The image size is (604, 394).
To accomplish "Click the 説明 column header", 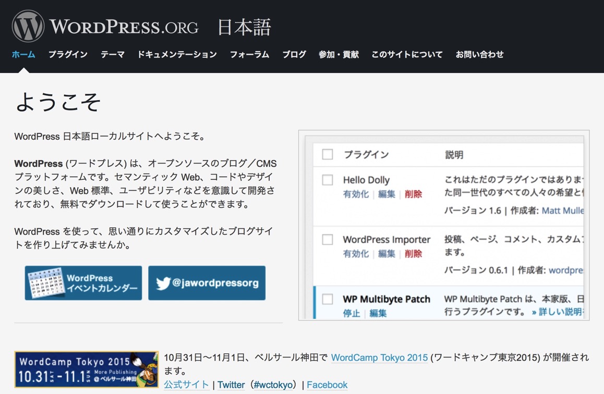I will (454, 155).
